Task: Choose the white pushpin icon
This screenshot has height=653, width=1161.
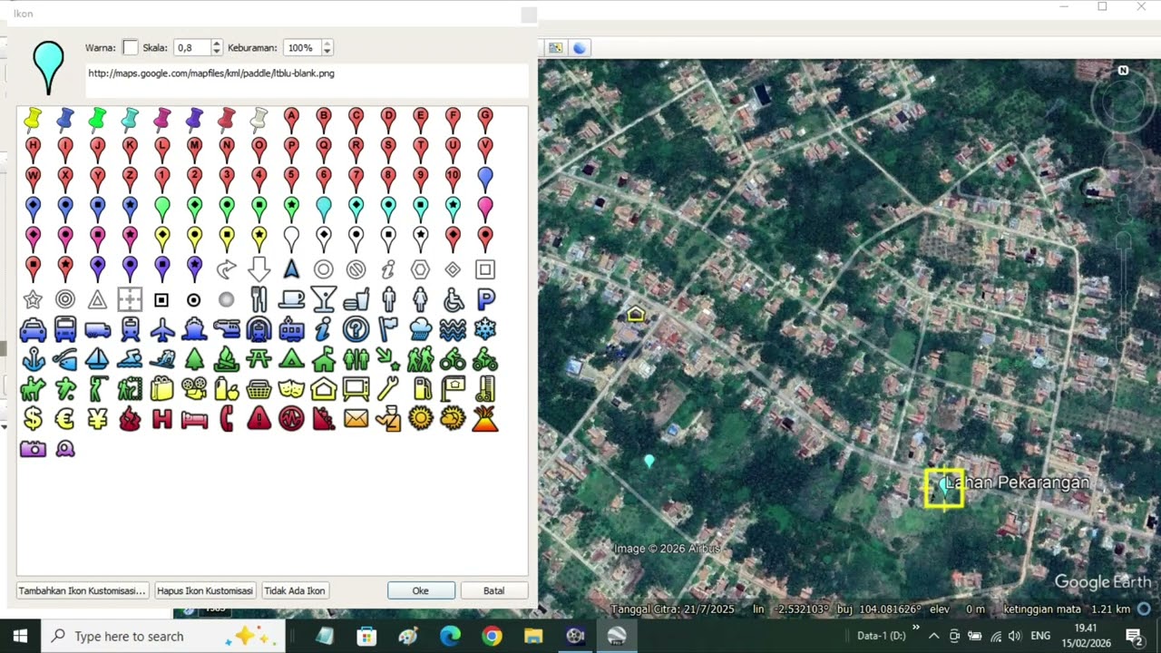Action: (x=259, y=119)
